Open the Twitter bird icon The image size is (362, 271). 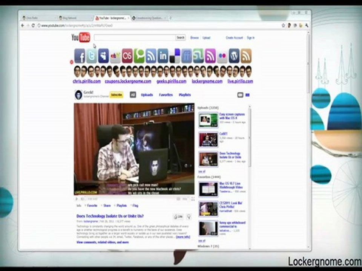[x=91, y=56]
